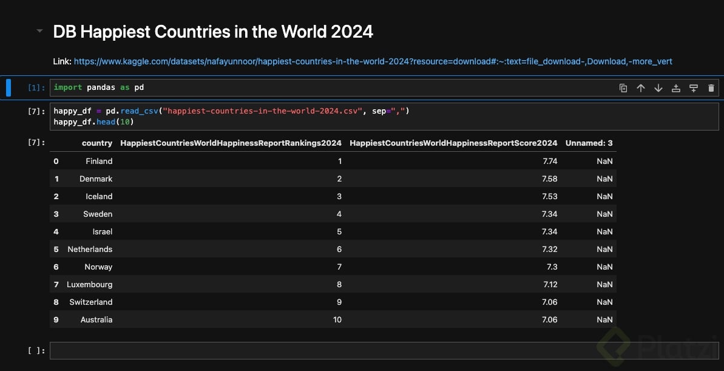Delete the selected cell with trash icon
The image size is (724, 371).
pos(711,88)
